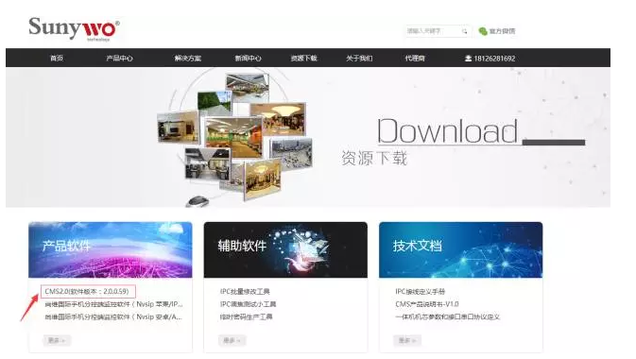
Task: Click the CMS产品说明书-V1.0 link
Action: (427, 304)
